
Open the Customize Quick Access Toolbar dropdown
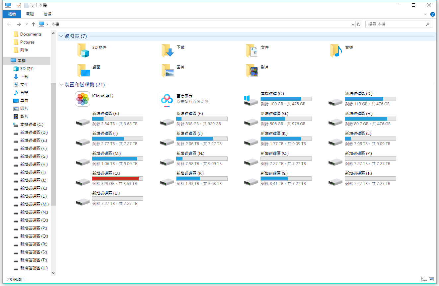32,5
